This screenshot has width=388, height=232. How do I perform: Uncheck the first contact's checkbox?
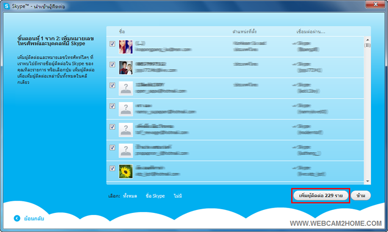pos(112,44)
